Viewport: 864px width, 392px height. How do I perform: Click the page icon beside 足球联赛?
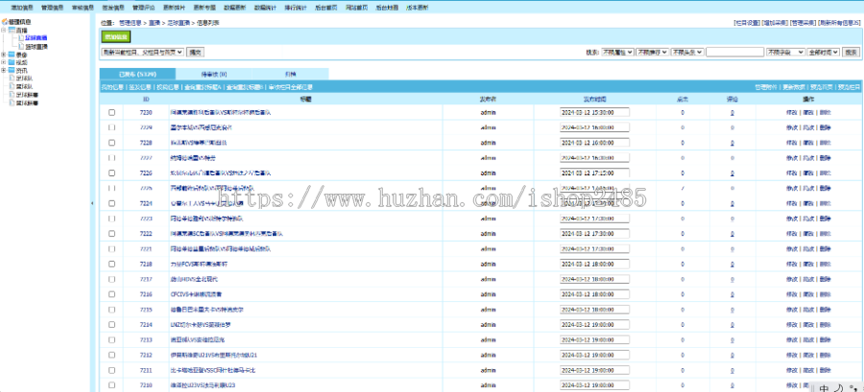tap(12, 95)
